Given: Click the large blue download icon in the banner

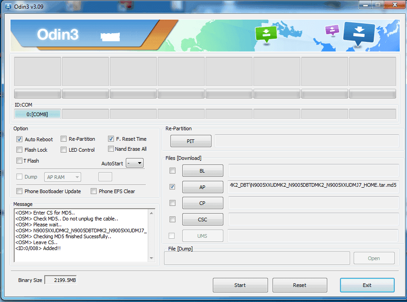Looking at the screenshot, I should 359,33.
